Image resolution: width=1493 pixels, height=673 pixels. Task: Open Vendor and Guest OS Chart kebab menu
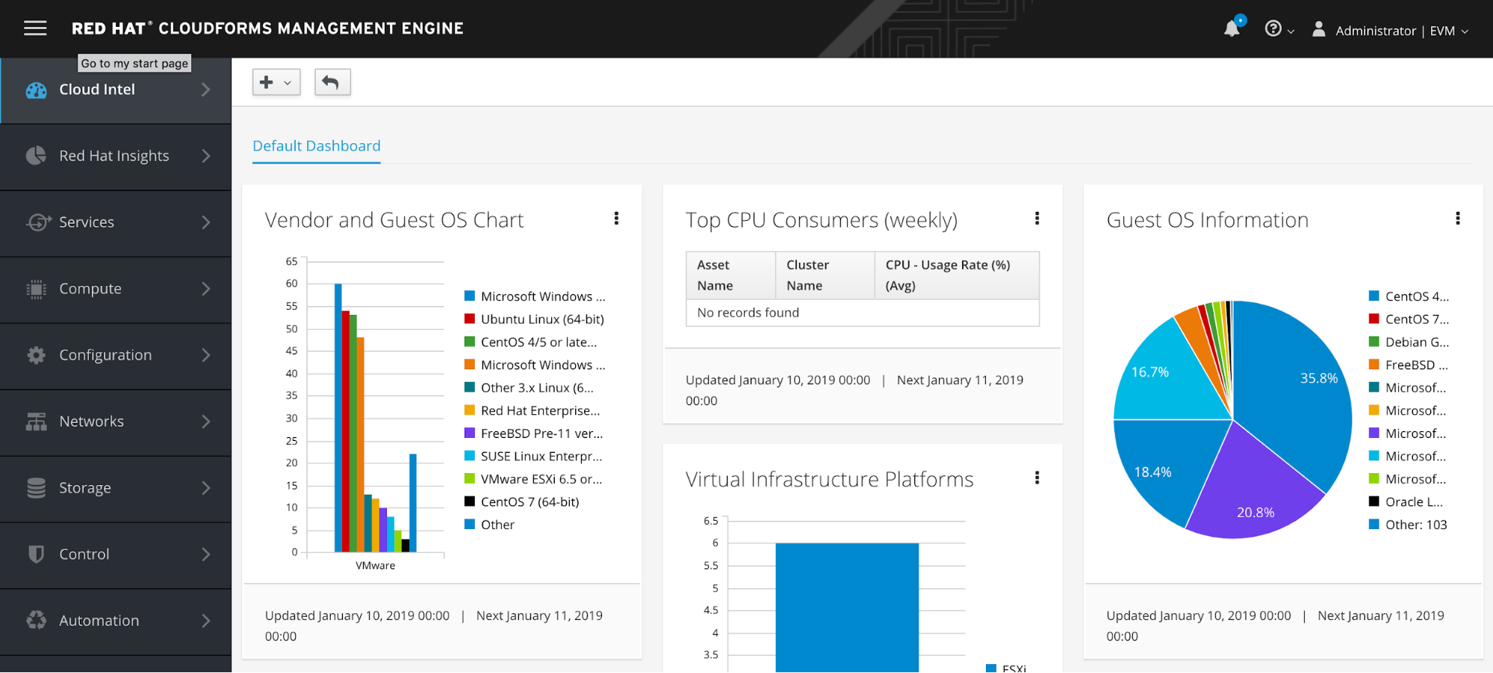tap(616, 219)
